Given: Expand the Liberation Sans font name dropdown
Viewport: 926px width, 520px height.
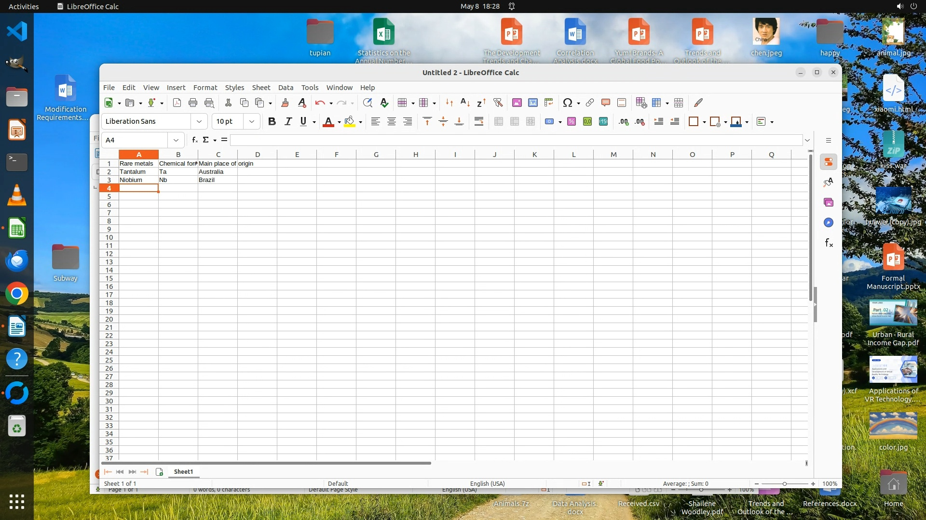Looking at the screenshot, I should [x=199, y=121].
